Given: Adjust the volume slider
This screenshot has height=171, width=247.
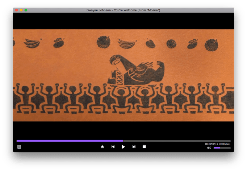Looking at the screenshot, I should pyautogui.click(x=222, y=148).
